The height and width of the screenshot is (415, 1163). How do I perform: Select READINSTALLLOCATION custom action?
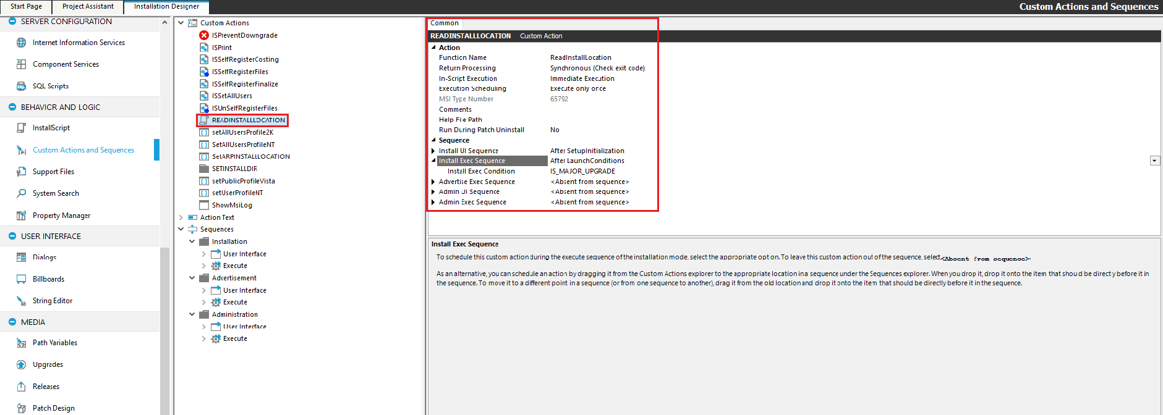[x=249, y=120]
